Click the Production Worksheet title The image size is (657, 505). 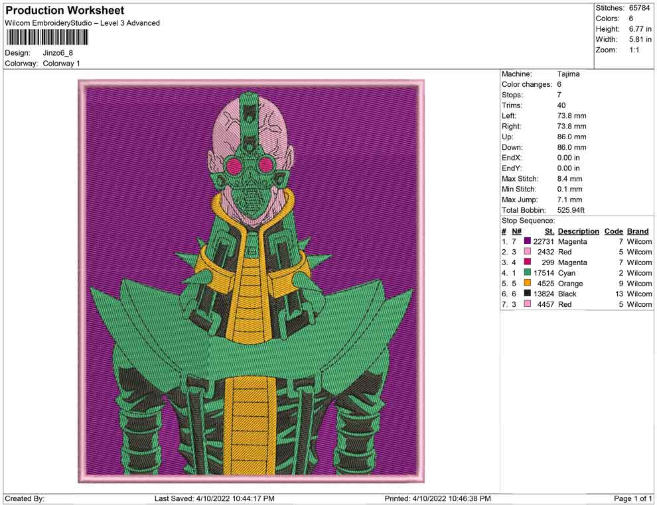point(64,11)
